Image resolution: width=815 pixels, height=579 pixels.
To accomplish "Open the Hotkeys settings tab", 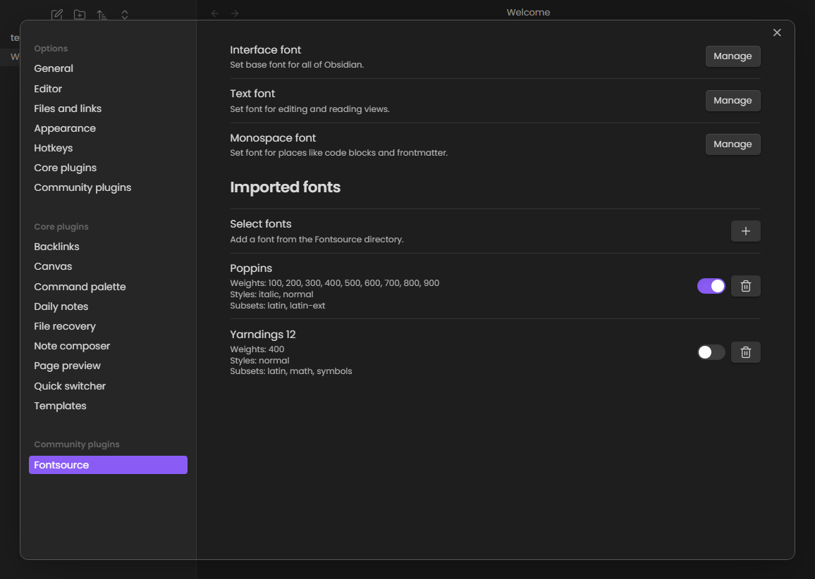I will click(x=54, y=148).
